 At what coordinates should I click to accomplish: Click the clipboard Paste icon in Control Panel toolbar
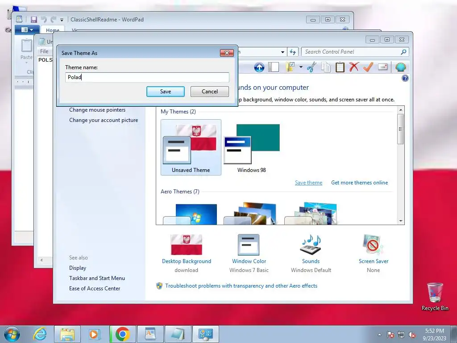(x=340, y=67)
